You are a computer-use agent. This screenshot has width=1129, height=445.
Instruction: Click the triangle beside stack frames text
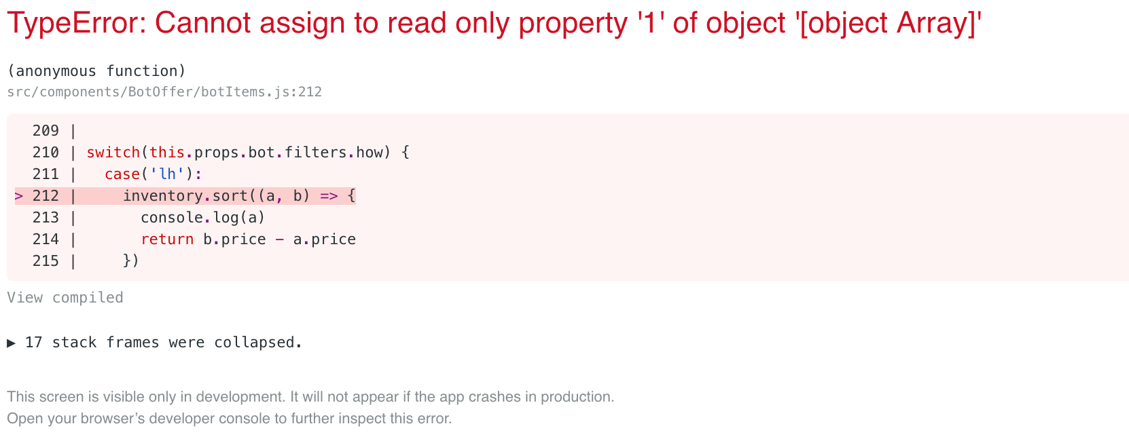click(12, 343)
